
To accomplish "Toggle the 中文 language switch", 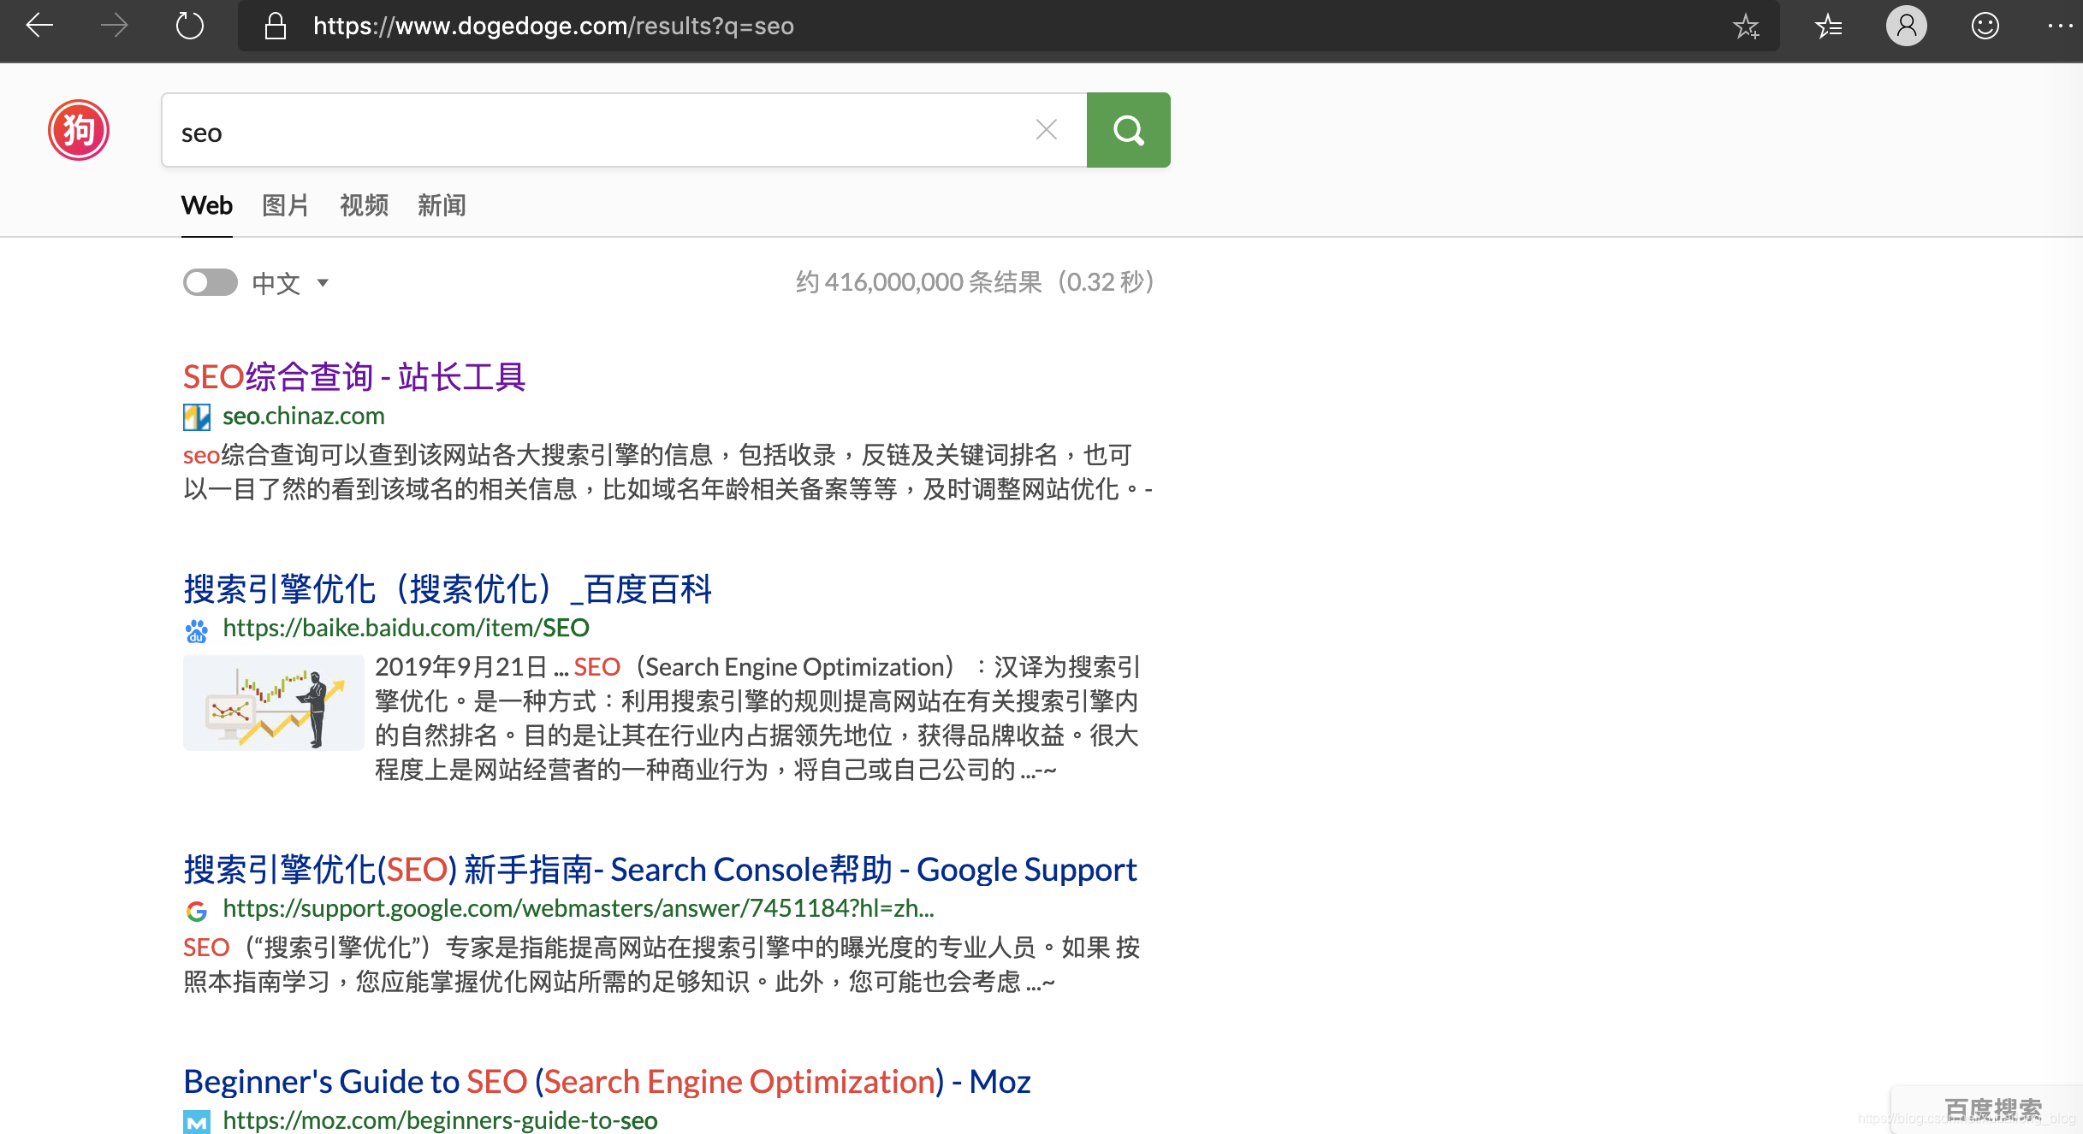I will pos(210,282).
